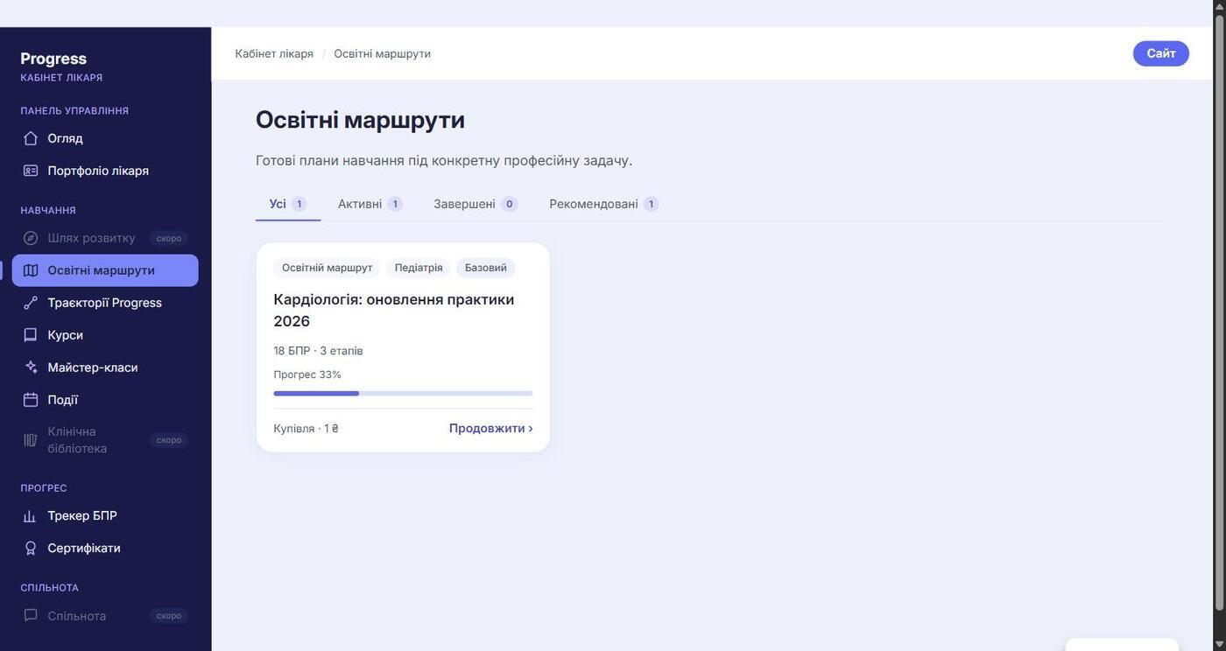Click the Базовий tag on the card
The height and width of the screenshot is (651, 1226).
[x=486, y=268]
